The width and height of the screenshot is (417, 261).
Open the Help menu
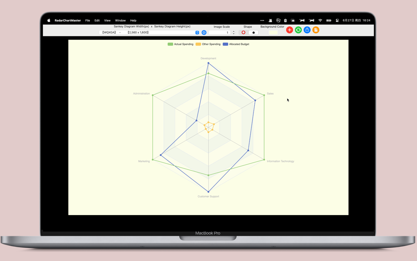(133, 20)
